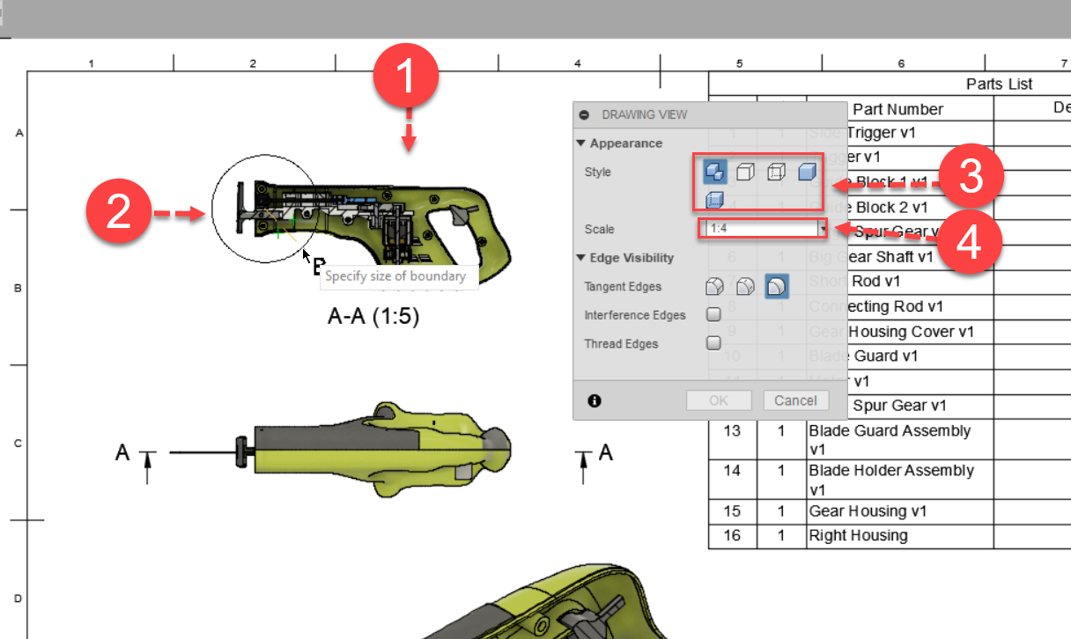The image size is (1071, 639).
Task: Select the visible edges only style
Action: click(745, 172)
